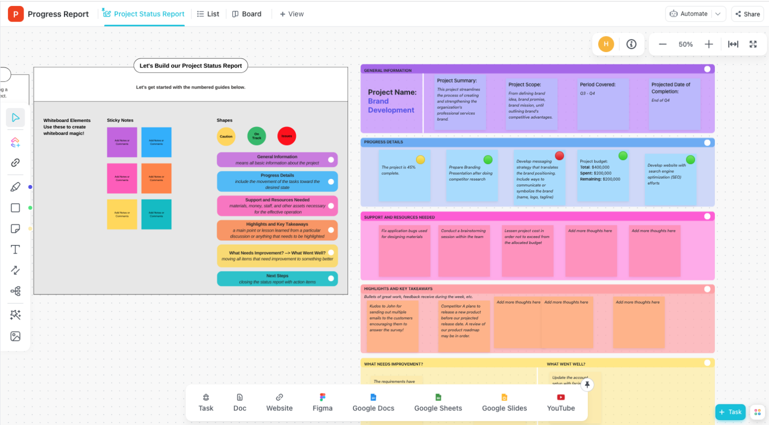
Task: Toggle the circle on the Progress Details banner
Action: pos(707,142)
